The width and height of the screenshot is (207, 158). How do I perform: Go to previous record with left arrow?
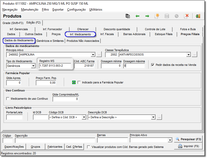tap(137, 16)
